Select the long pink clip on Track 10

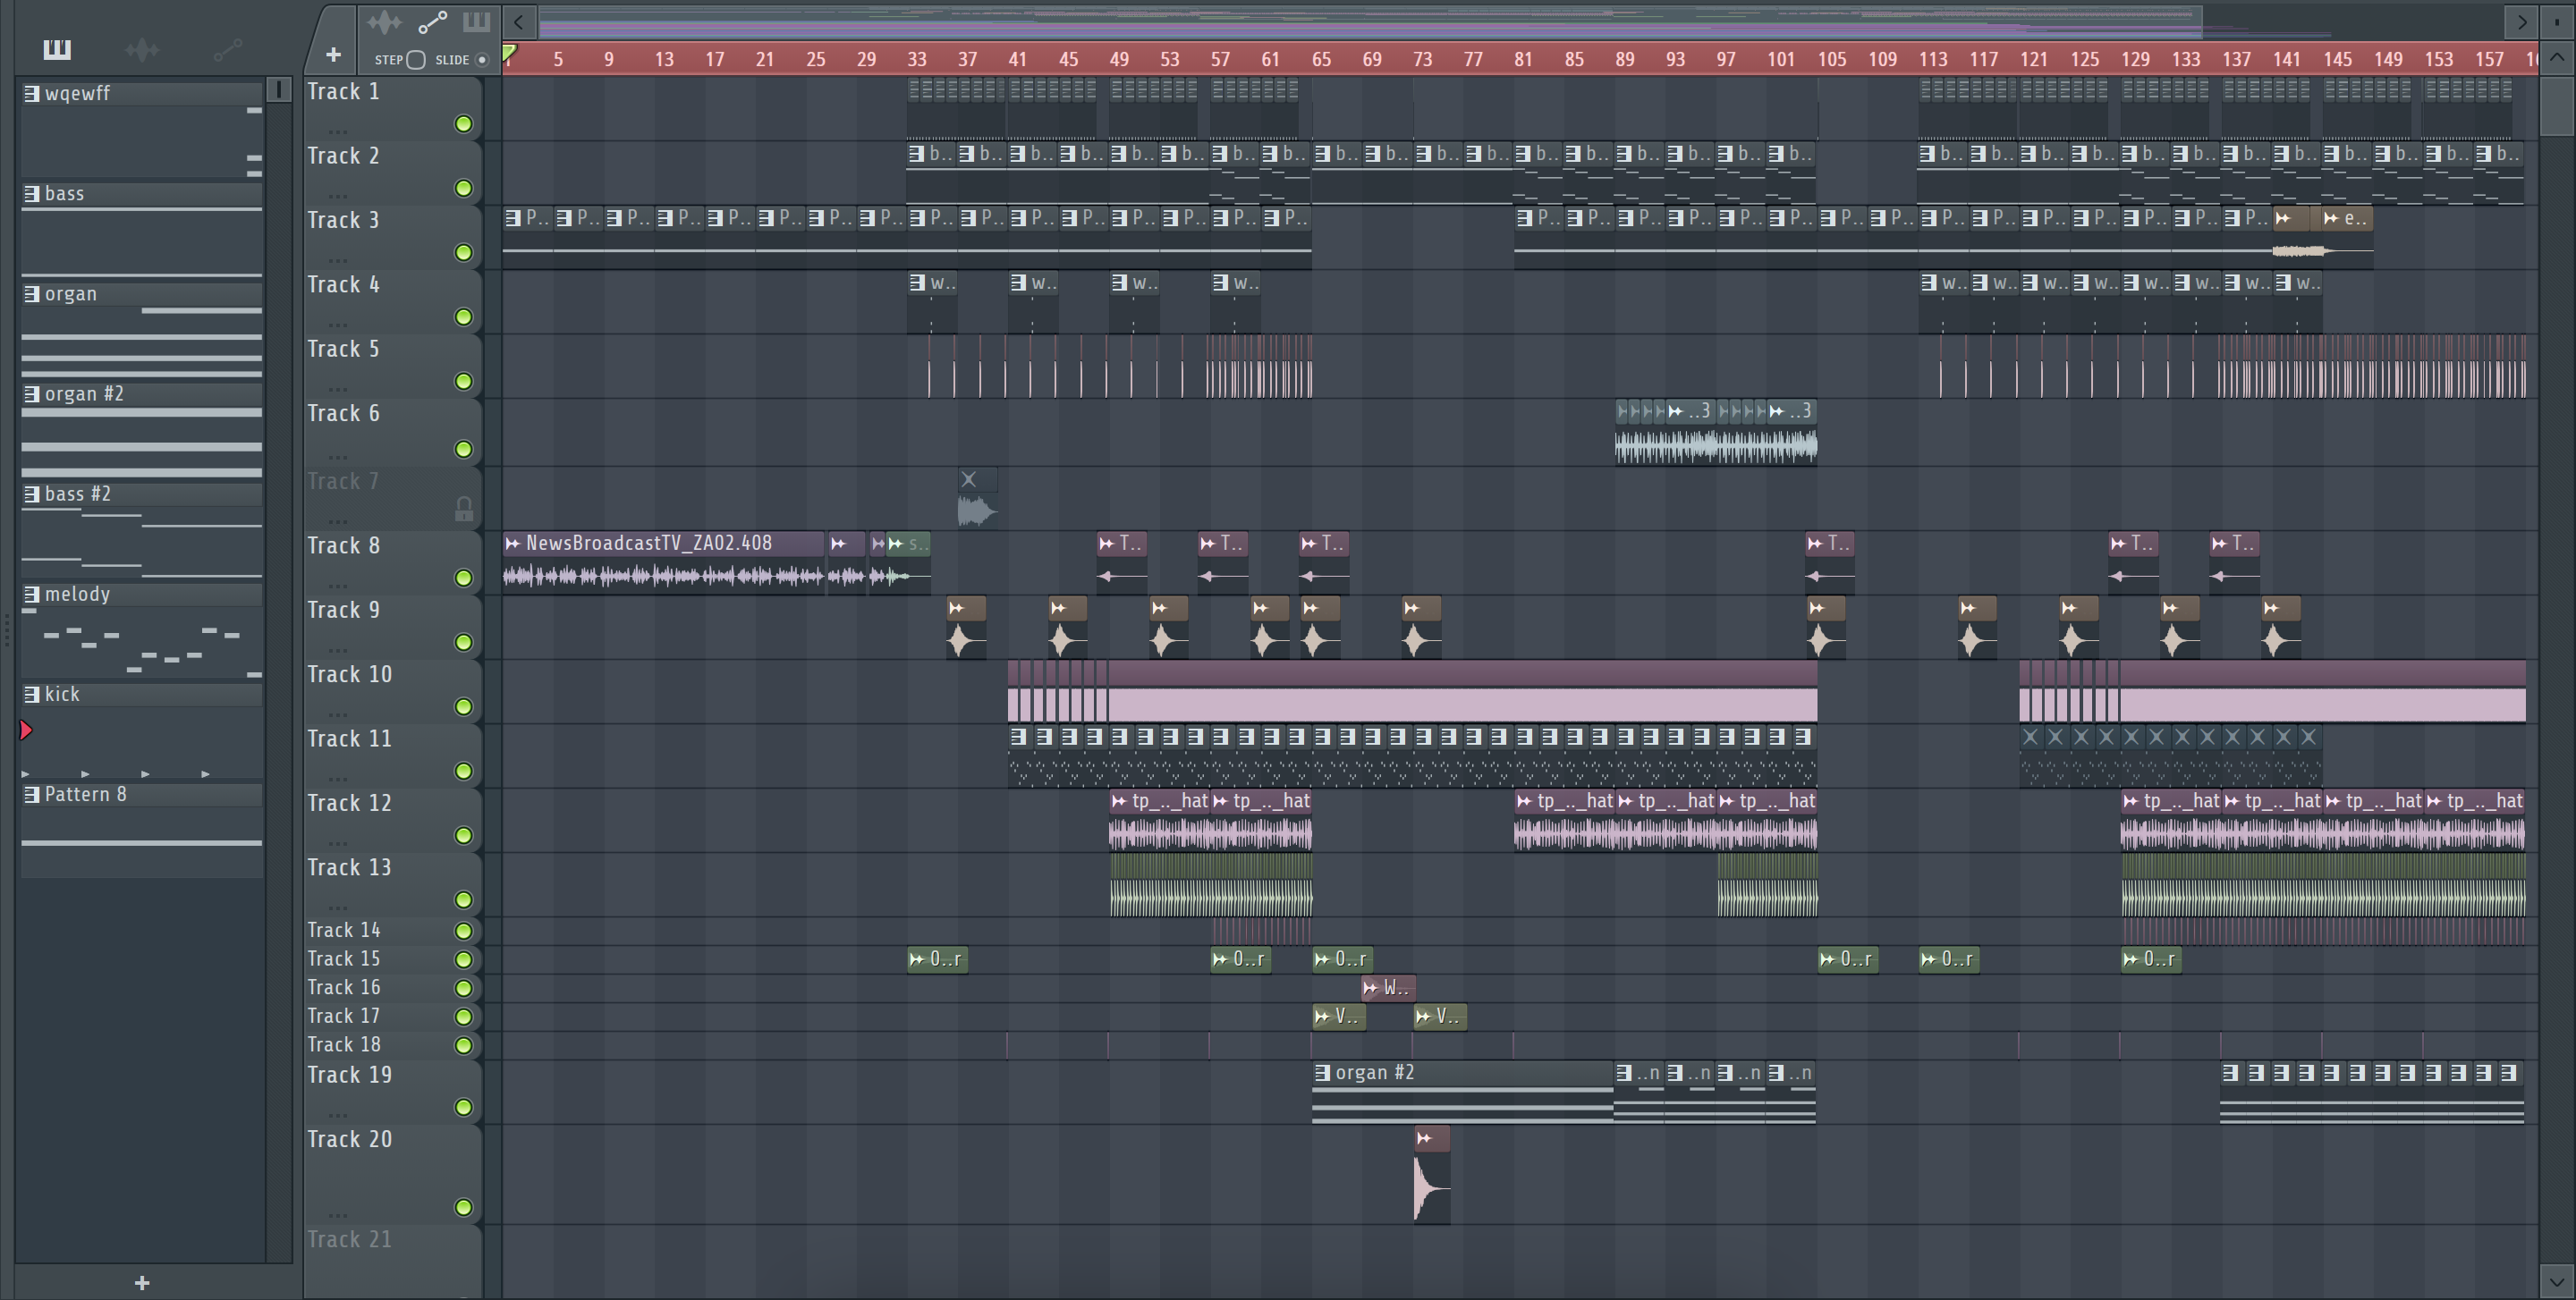(x=1463, y=690)
